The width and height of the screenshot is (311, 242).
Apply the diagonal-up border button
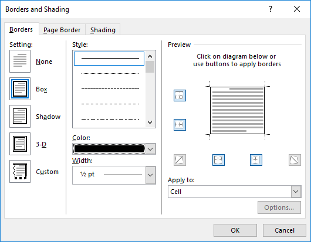click(180, 160)
